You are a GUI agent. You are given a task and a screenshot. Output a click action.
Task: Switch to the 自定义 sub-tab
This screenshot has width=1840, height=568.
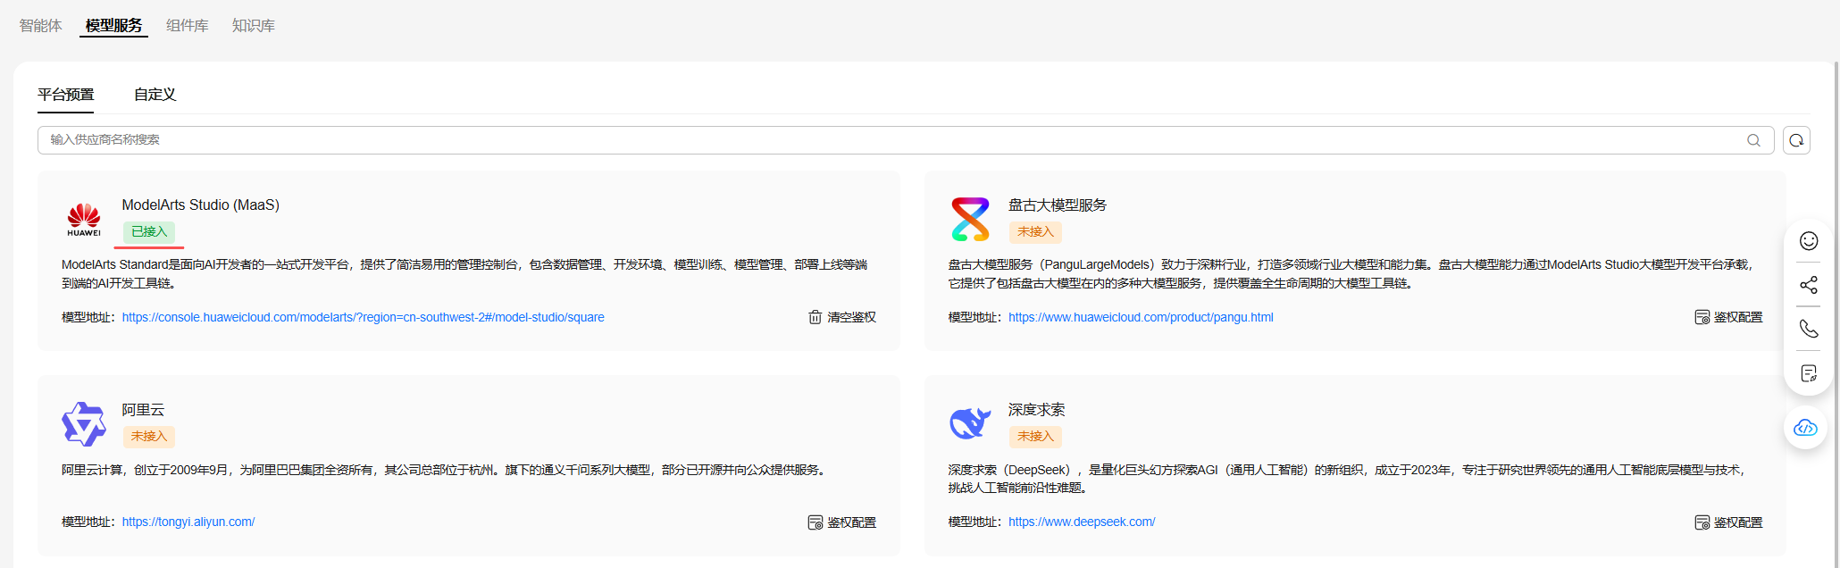click(155, 95)
